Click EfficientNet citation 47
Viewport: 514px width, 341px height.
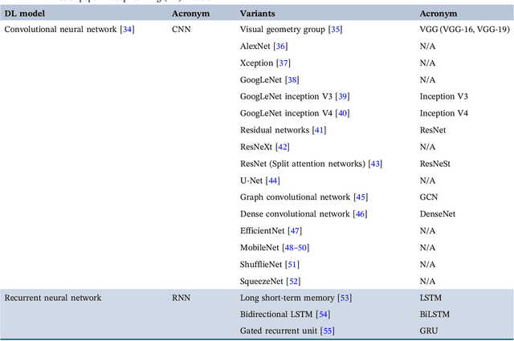pos(296,231)
